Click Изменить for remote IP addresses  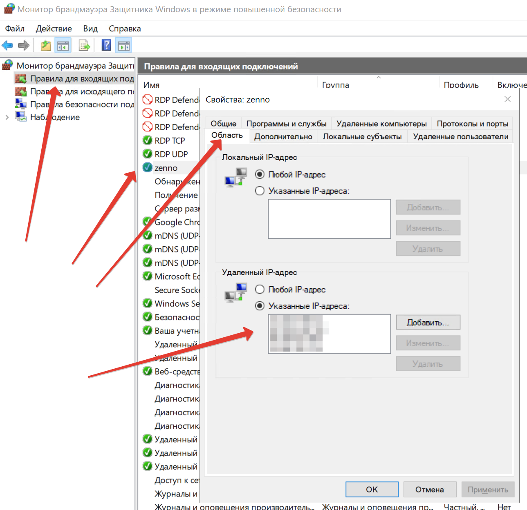428,343
